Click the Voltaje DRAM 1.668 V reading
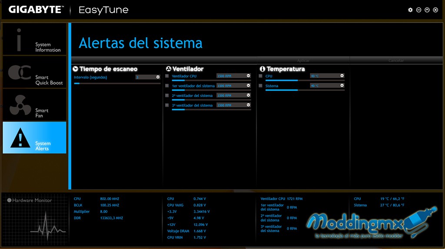 (x=187, y=231)
